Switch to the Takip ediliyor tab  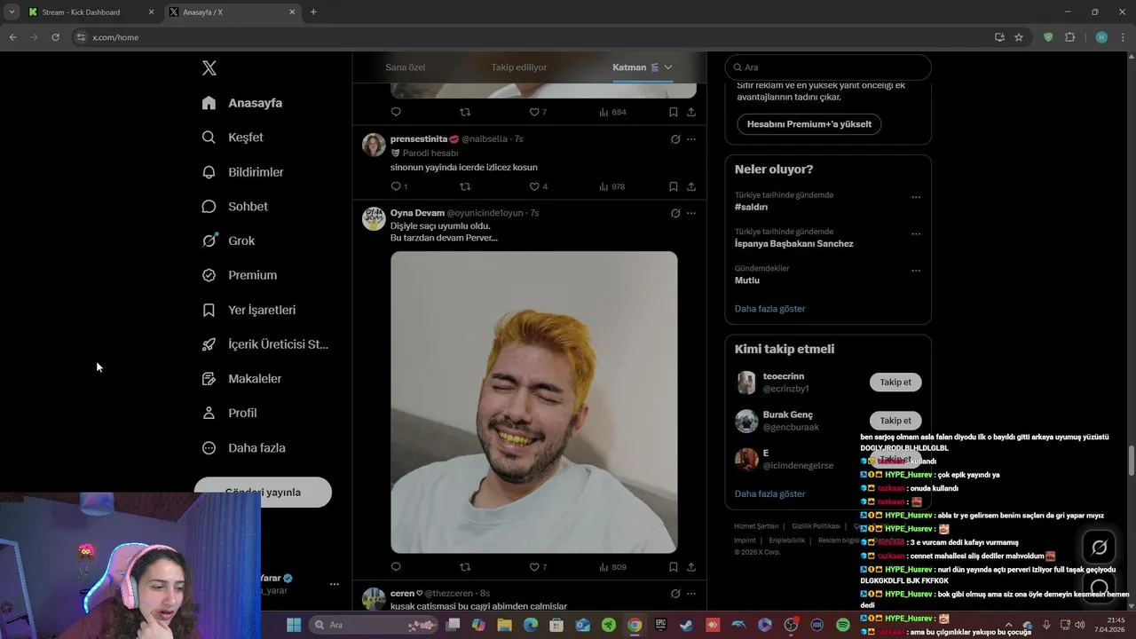[x=519, y=67]
